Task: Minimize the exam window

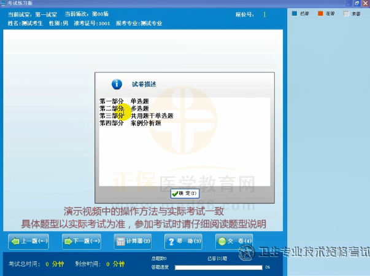Action: click(348, 3)
